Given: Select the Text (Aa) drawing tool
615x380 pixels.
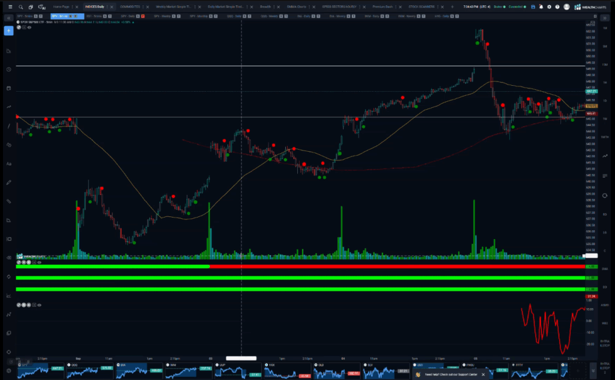Looking at the screenshot, I should [9, 163].
